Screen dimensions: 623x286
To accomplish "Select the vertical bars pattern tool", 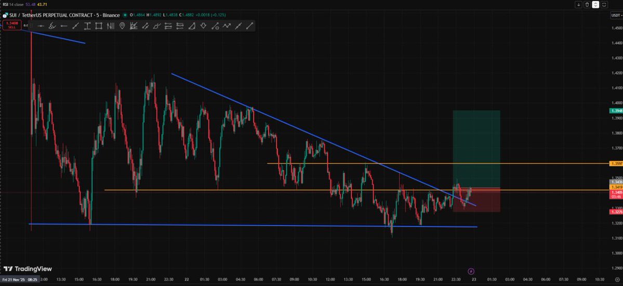I will click(x=111, y=26).
